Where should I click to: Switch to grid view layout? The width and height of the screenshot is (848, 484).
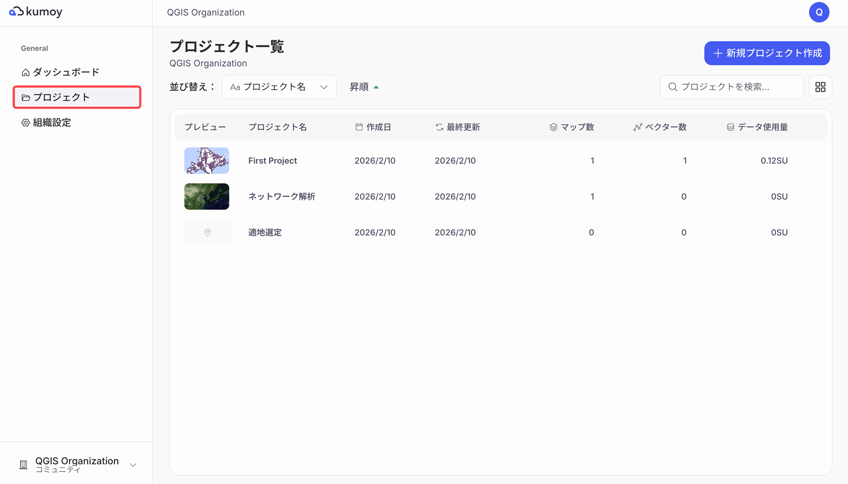(820, 87)
